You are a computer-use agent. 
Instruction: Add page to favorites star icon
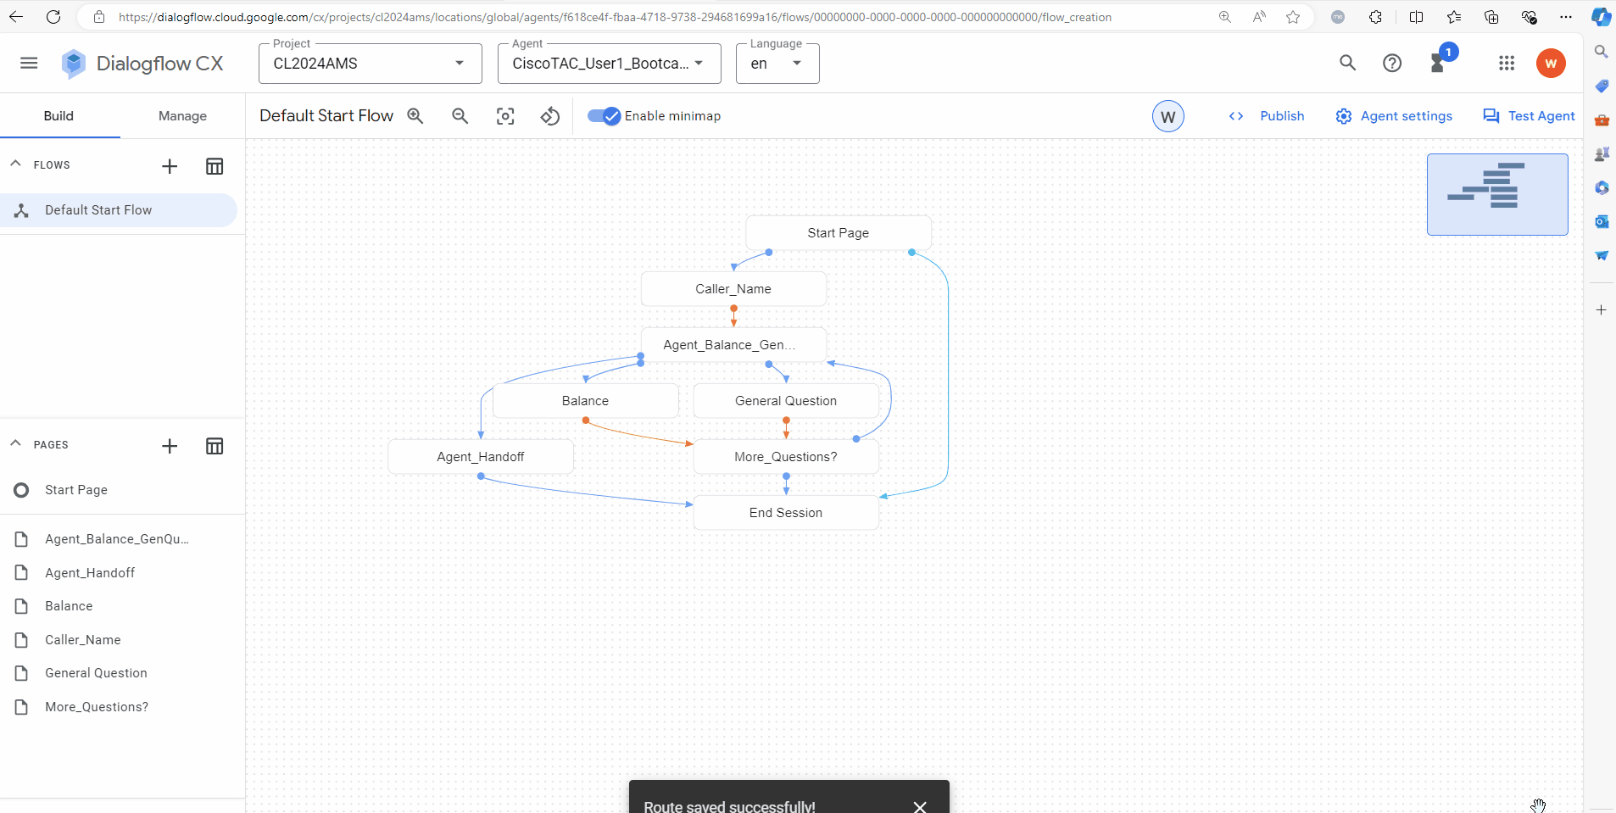(1293, 17)
